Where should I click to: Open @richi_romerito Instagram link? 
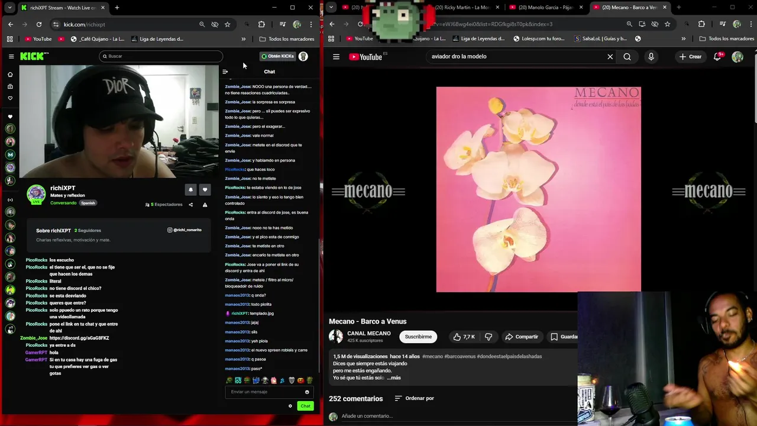[x=185, y=230]
